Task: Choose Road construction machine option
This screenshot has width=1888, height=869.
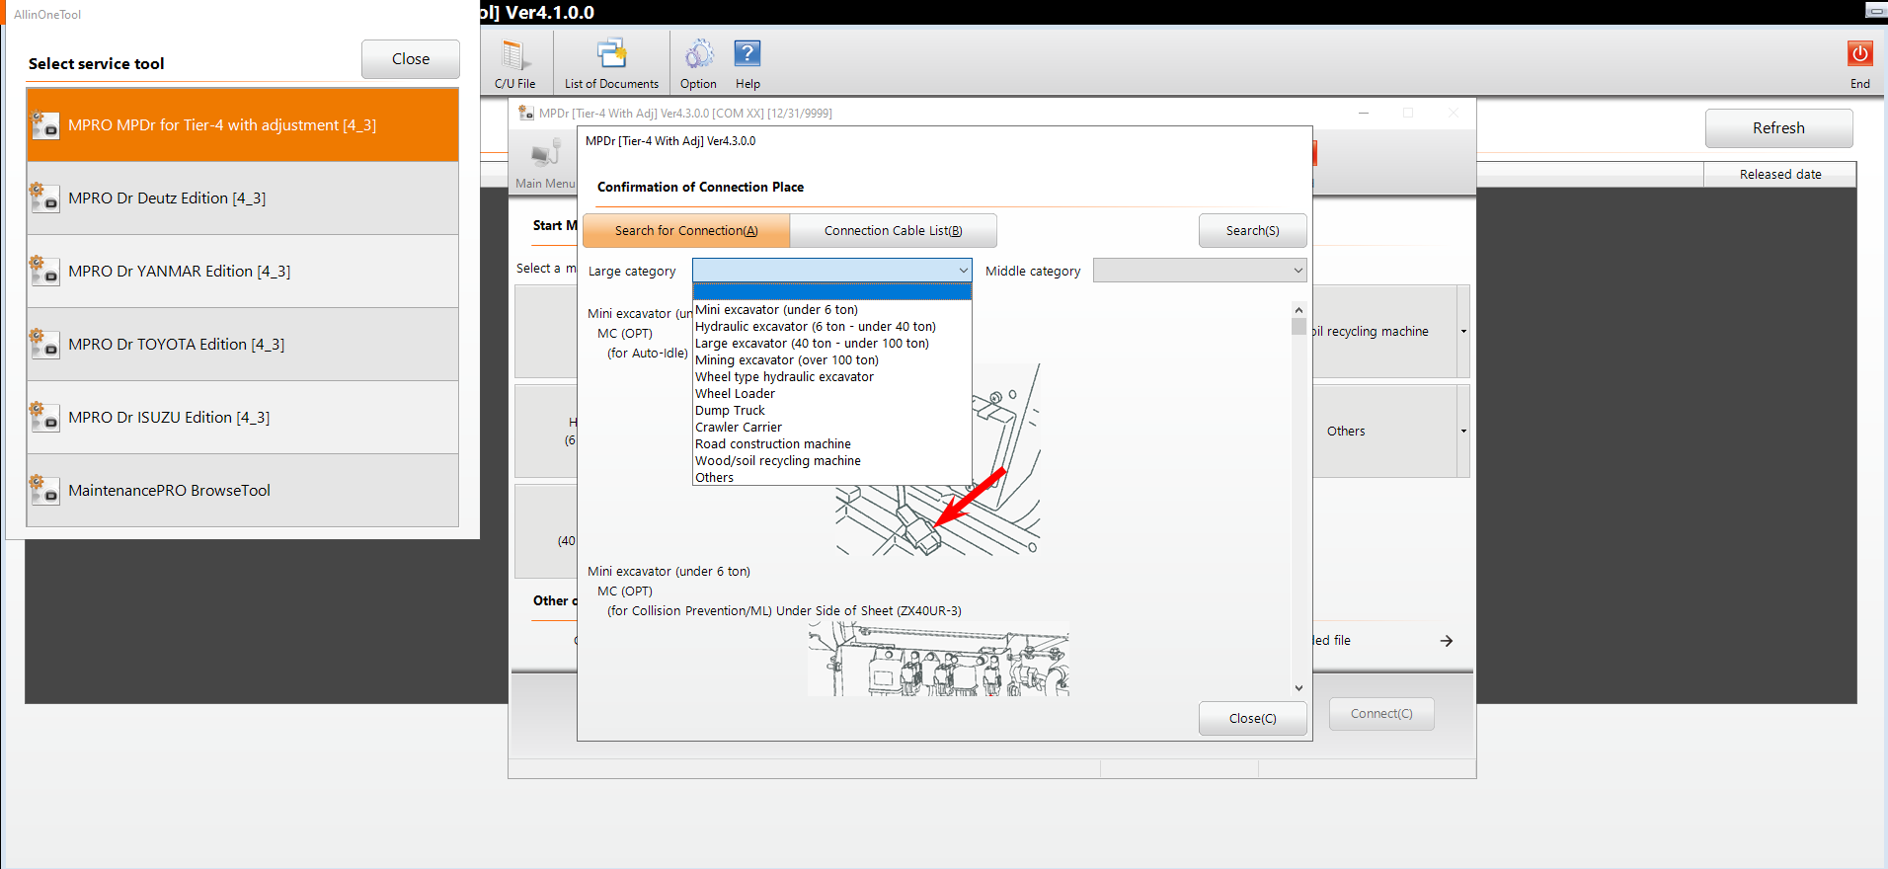Action: [x=832, y=444]
